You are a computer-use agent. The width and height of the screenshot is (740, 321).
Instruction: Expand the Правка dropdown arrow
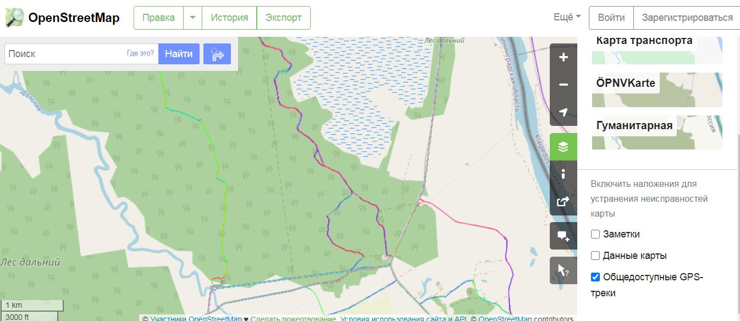click(192, 18)
